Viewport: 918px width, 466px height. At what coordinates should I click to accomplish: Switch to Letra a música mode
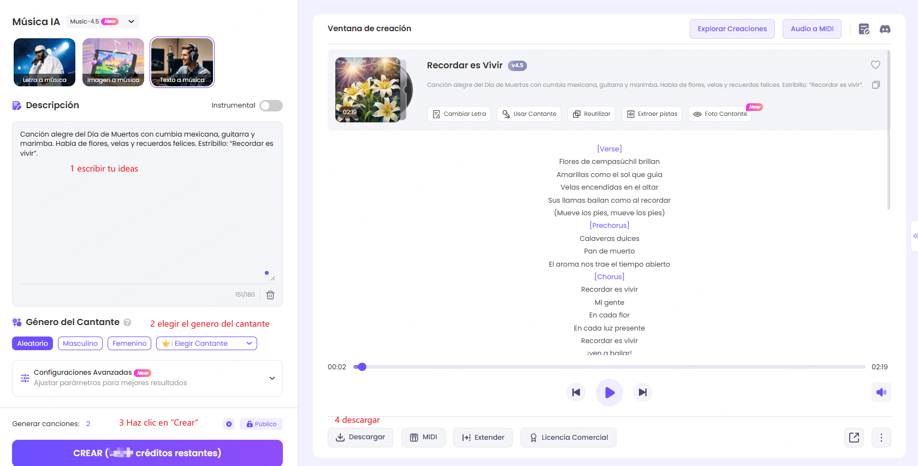[x=44, y=62]
